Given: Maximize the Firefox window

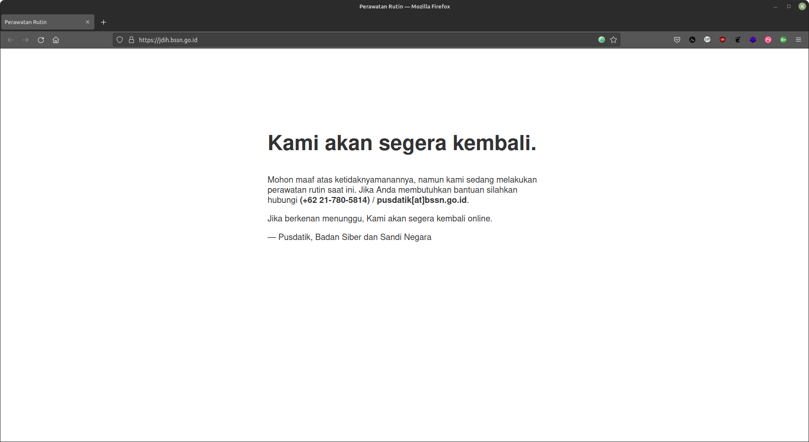Looking at the screenshot, I should click(789, 6).
